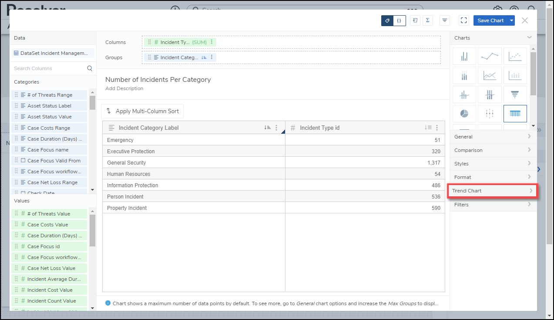Image resolution: width=554 pixels, height=320 pixels.
Task: Choose the line chart type
Action: click(490, 56)
